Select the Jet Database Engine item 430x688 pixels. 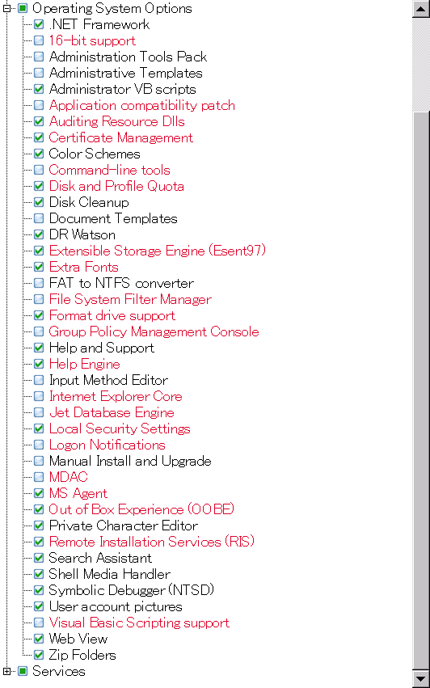pyautogui.click(x=112, y=412)
